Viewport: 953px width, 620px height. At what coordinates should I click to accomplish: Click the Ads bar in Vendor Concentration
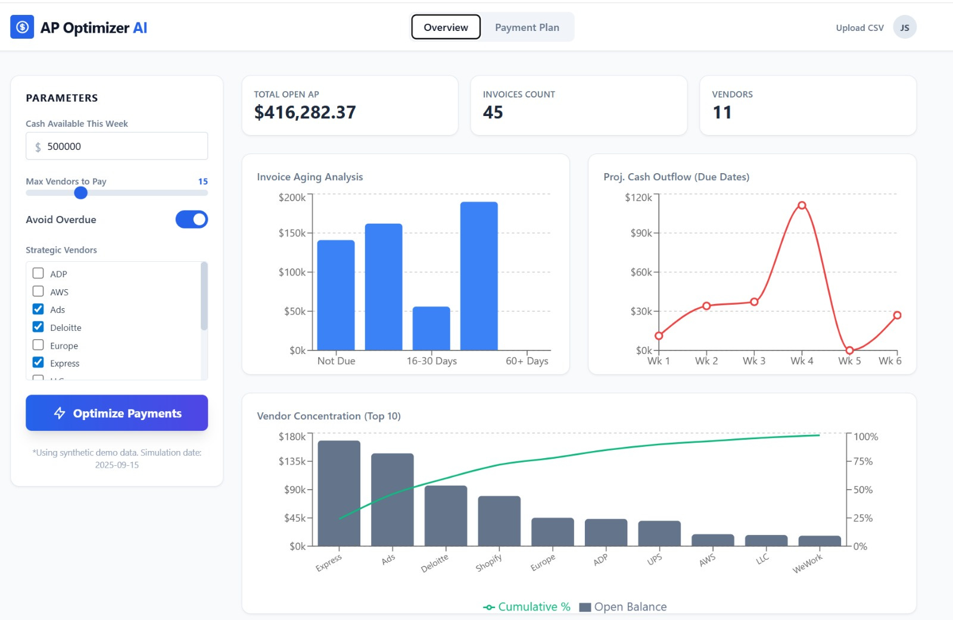point(393,500)
